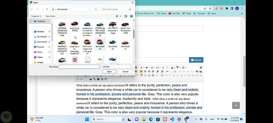Viewport: 273px width, 123px height.
Task: Open Visual Studio Code from taskbar
Action: click(172, 119)
